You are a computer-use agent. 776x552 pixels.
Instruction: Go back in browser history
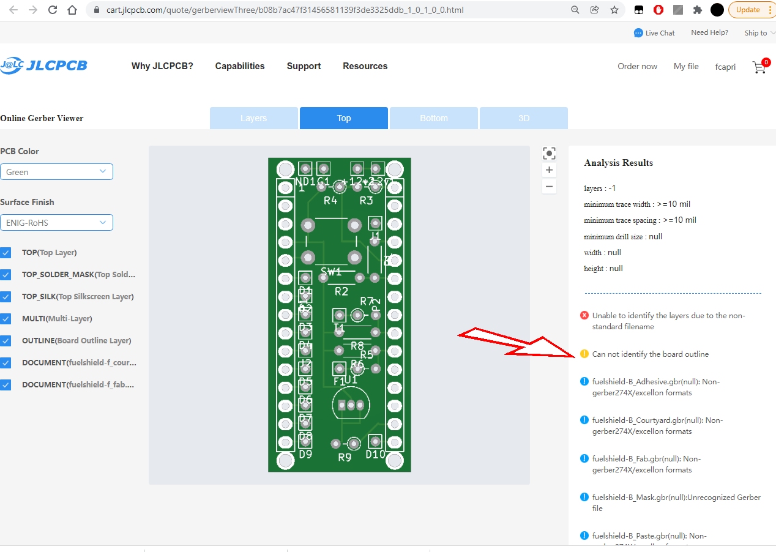13,10
